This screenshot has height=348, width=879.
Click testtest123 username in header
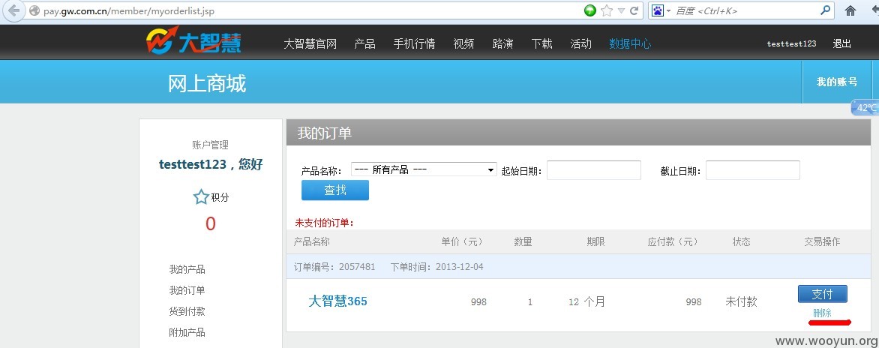pyautogui.click(x=791, y=43)
